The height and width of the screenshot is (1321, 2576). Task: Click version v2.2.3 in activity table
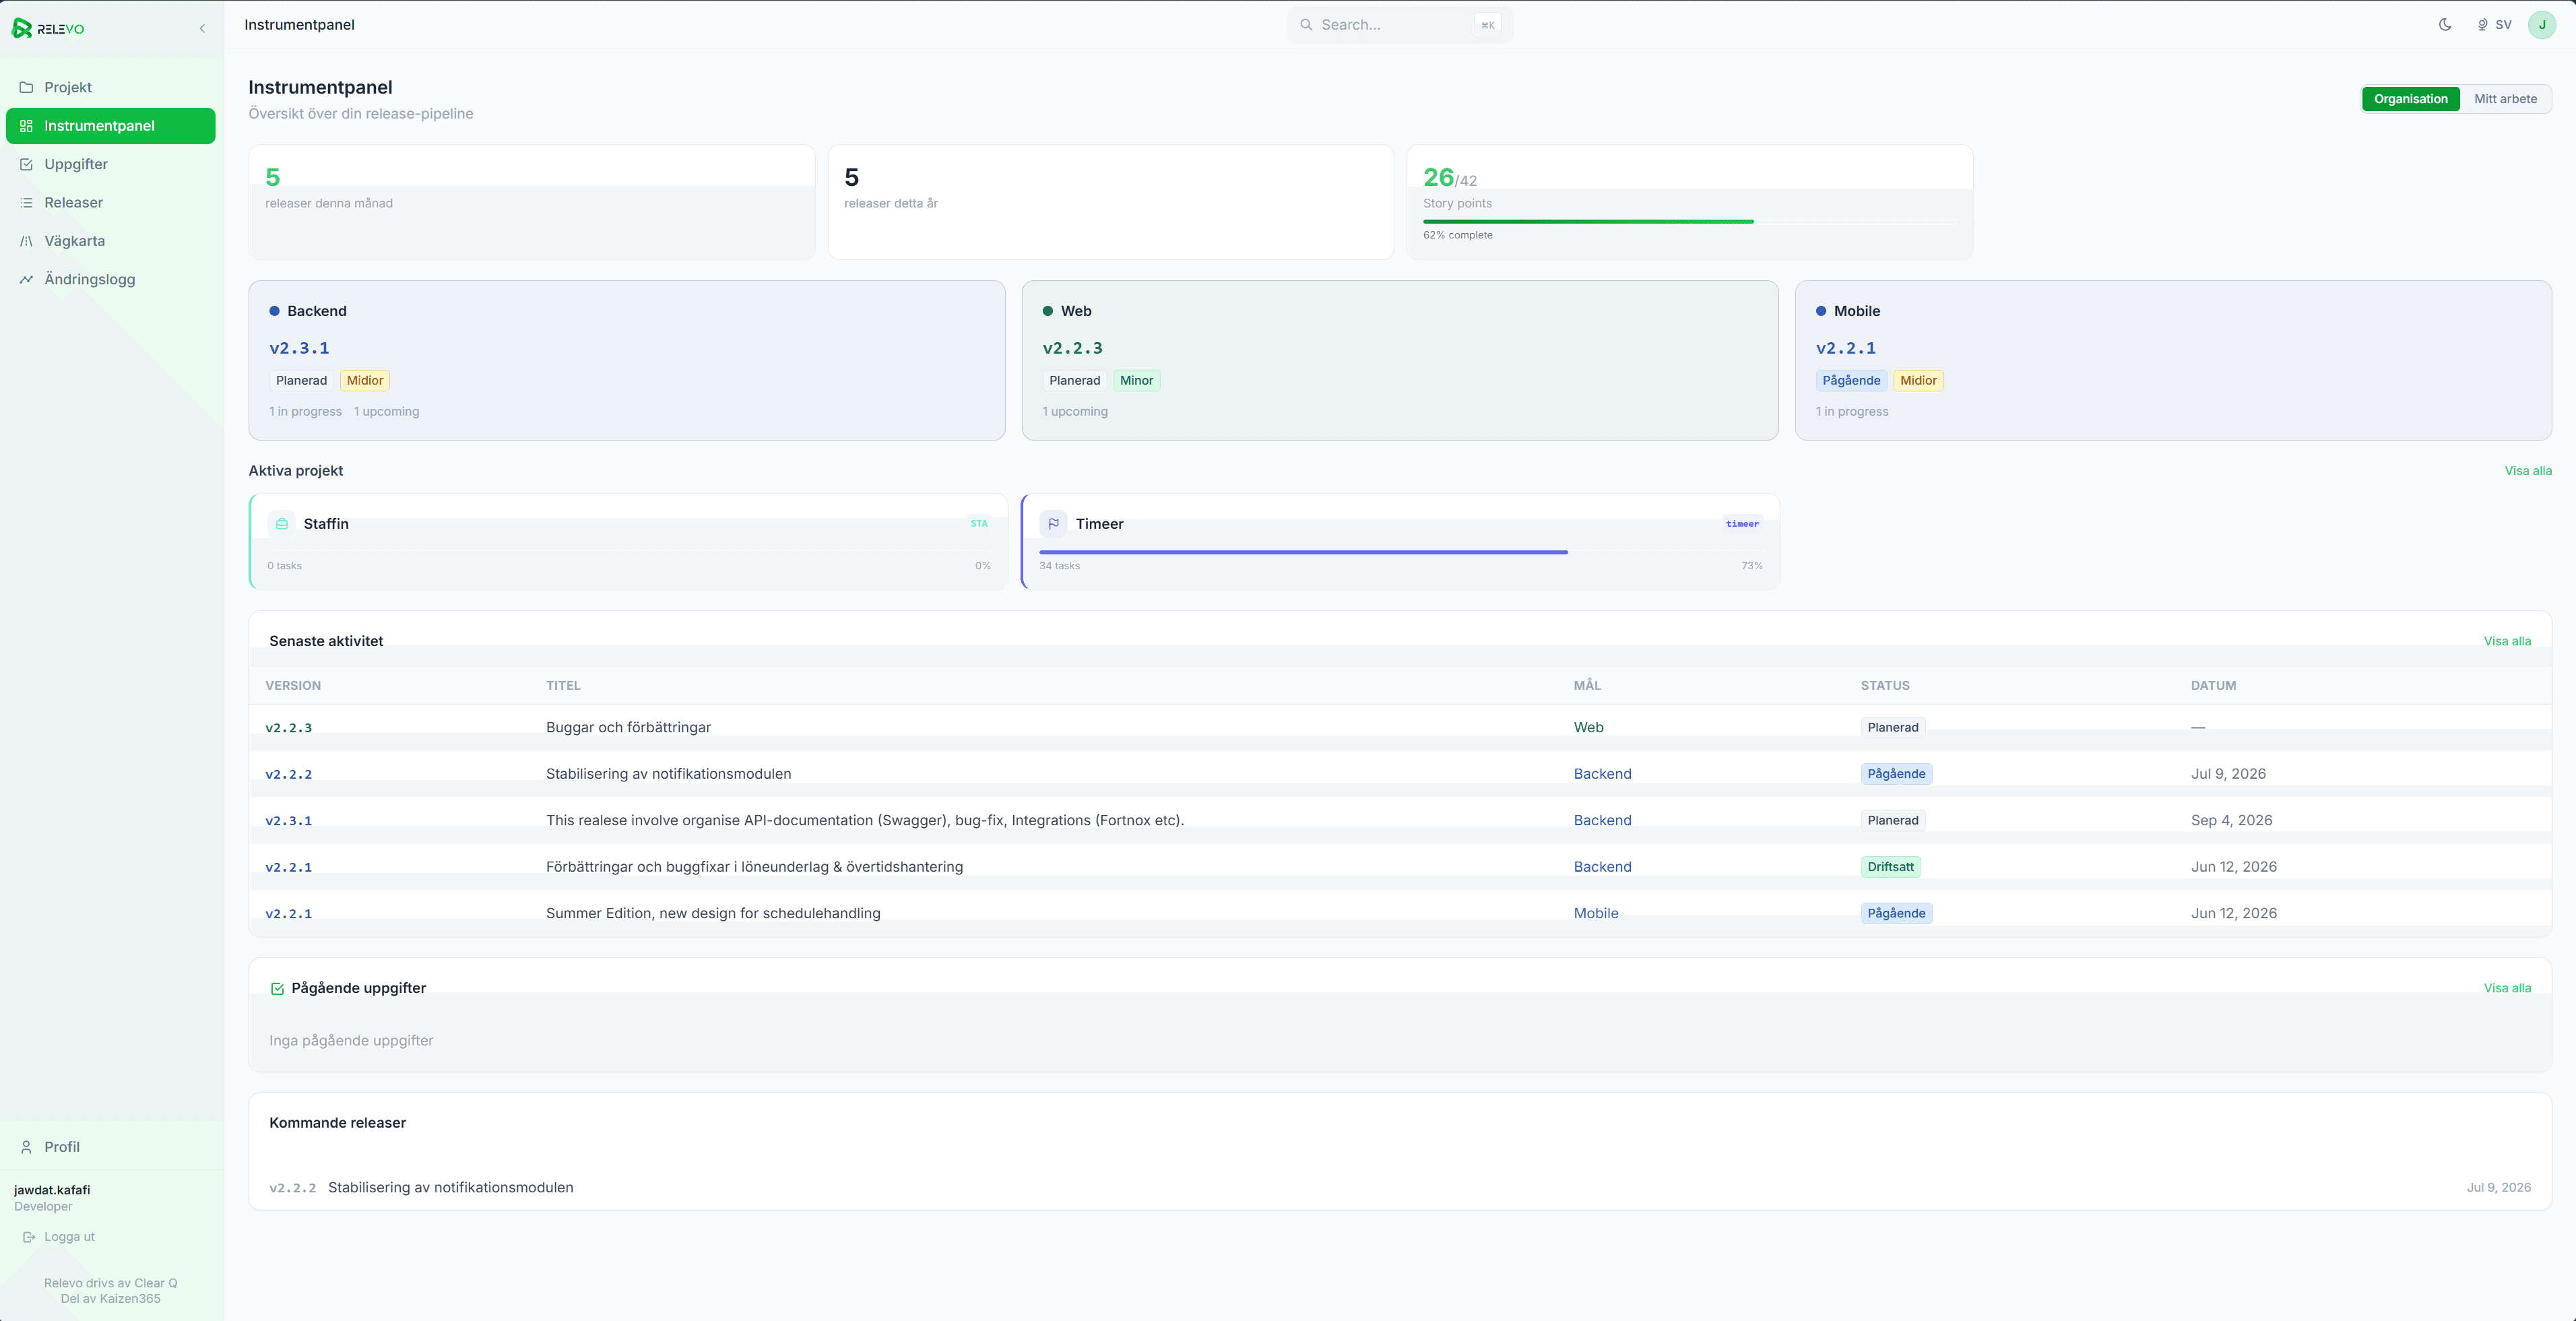(x=288, y=728)
